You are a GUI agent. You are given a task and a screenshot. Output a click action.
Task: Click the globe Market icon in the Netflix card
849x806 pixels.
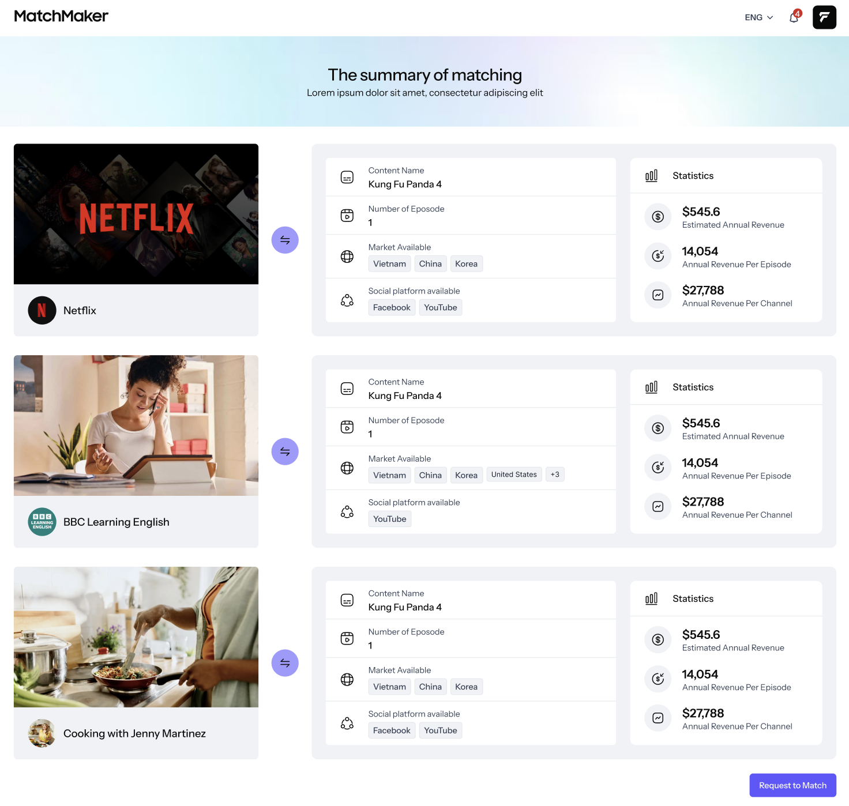tap(347, 257)
